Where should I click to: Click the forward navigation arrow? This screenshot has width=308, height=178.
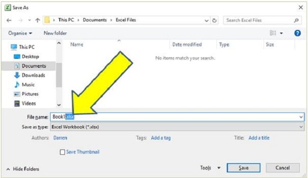(x=20, y=20)
